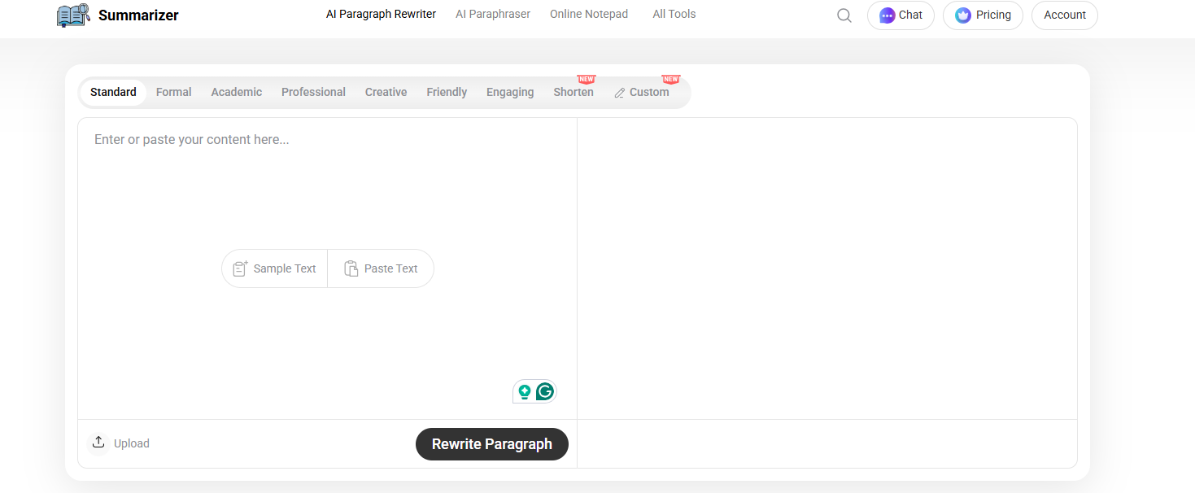The image size is (1195, 493).
Task: Click the Summarizer book logo icon
Action: (73, 15)
